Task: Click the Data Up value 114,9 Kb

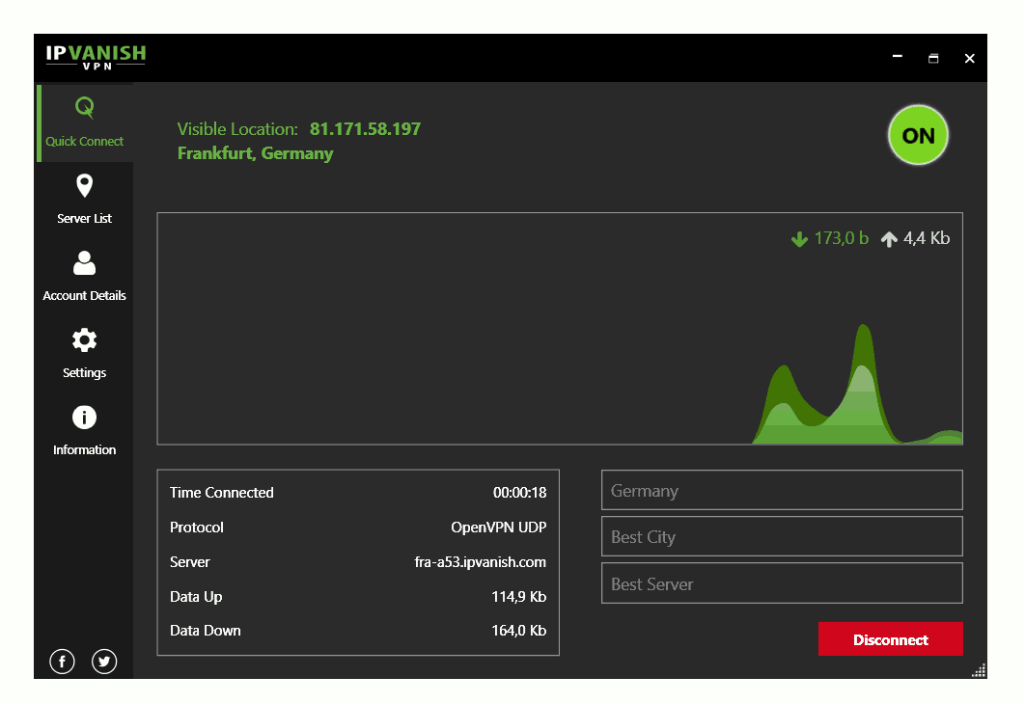Action: tap(519, 596)
